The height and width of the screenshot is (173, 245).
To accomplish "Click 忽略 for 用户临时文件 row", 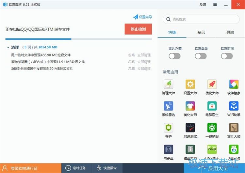I will coord(131,55).
